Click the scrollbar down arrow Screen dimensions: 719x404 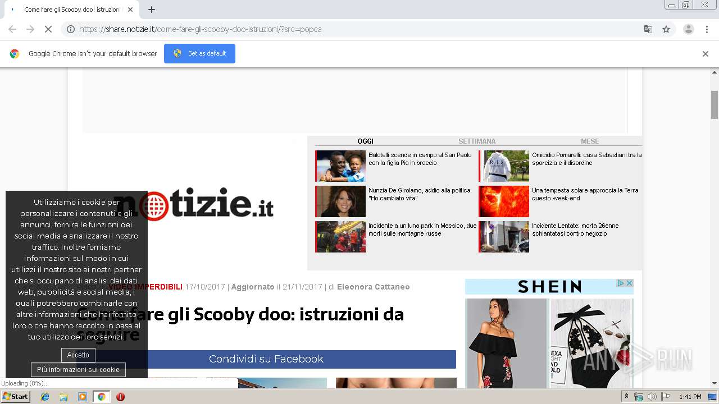click(715, 383)
